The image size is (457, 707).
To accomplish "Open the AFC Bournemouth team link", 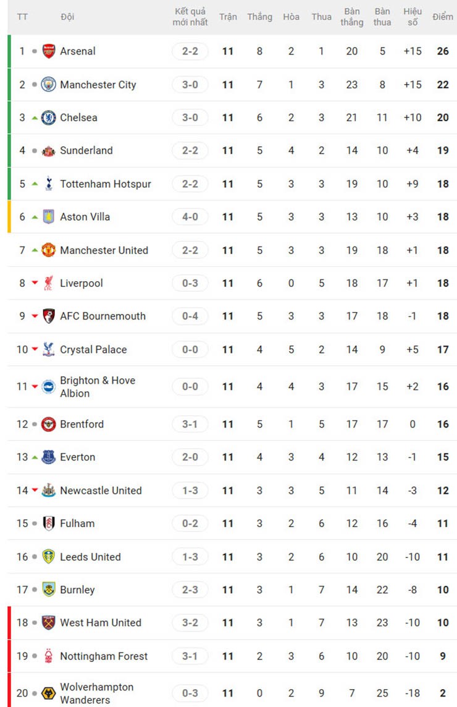I will point(103,316).
